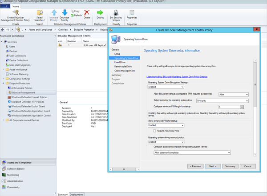Image resolution: width=267 pixels, height=196 pixels.
Task: Open Saved Searches in the ribbon
Action: tap(40, 16)
